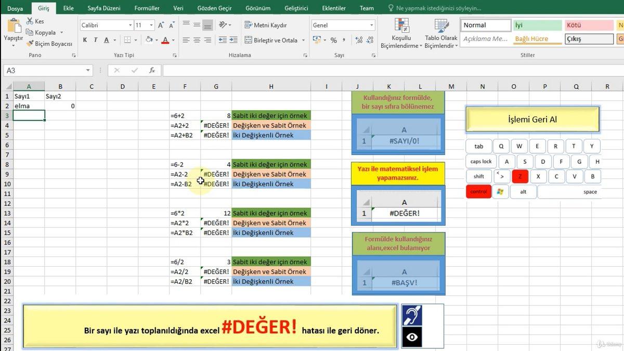Click the İşlemi Geri Al button
The image size is (624, 351).
(x=532, y=119)
